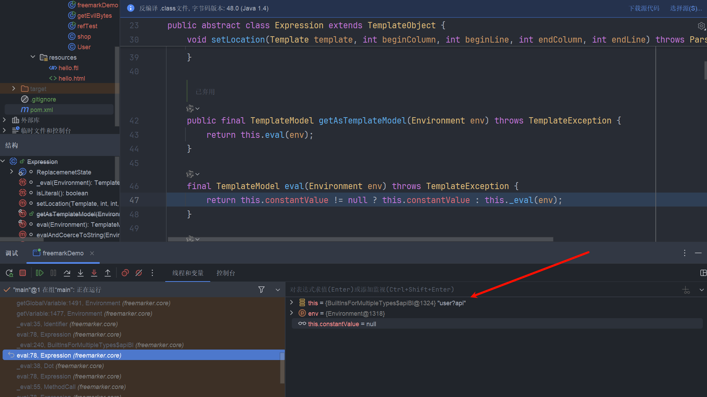Click the step over icon
Image resolution: width=707 pixels, height=397 pixels.
pyautogui.click(x=67, y=273)
